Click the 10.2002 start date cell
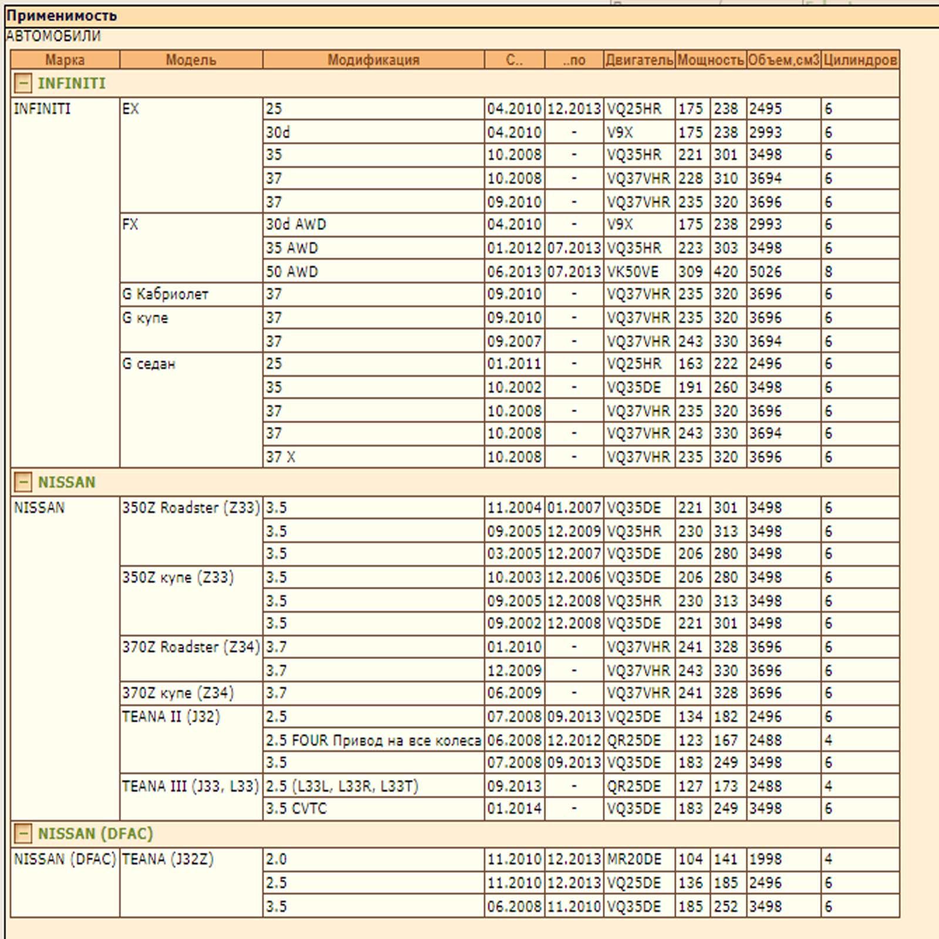 514,387
